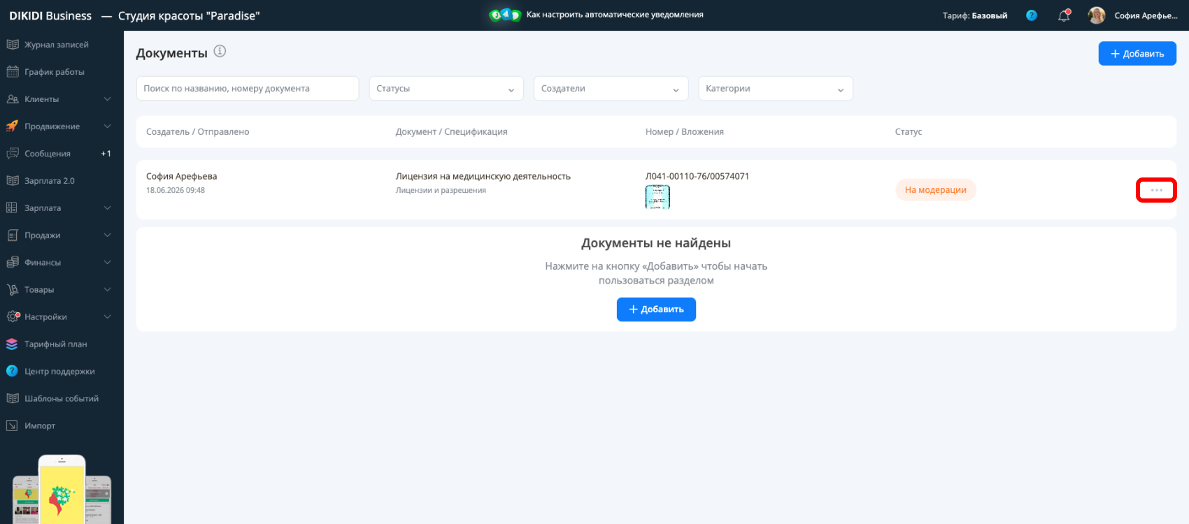Click the top-right Добавить button
This screenshot has height=524, width=1189.
[x=1137, y=54]
